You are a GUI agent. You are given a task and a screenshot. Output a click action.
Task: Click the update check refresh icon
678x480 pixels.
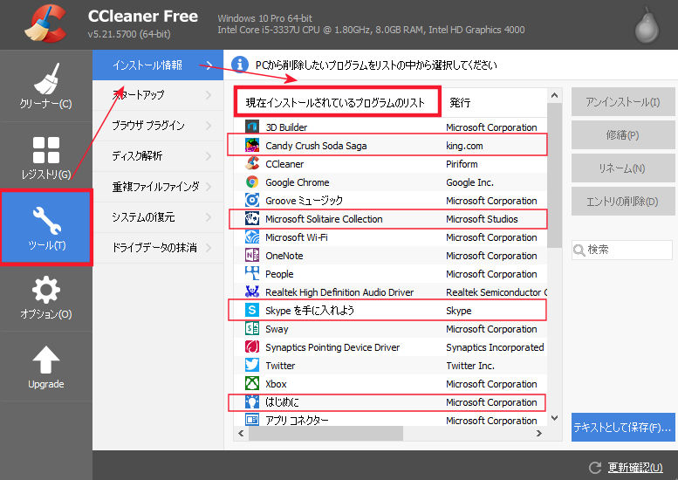tap(595, 468)
